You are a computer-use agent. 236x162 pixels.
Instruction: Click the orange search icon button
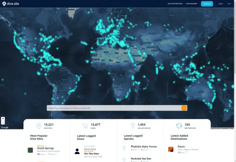[184, 108]
